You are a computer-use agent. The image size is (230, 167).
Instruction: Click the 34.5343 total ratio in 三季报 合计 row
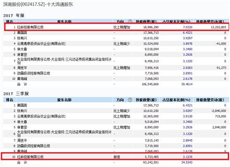tap(187, 162)
